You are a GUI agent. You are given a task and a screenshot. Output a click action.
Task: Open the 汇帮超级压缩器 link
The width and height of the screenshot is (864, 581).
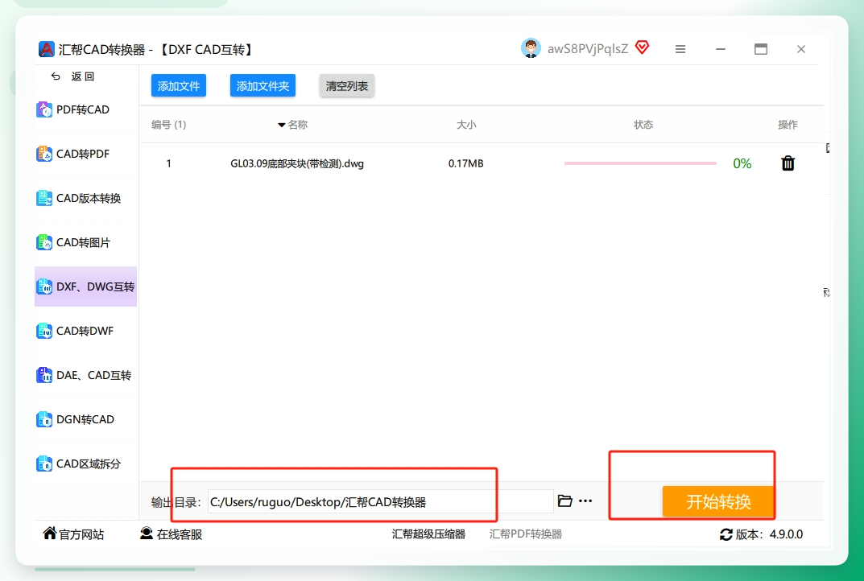coord(428,534)
